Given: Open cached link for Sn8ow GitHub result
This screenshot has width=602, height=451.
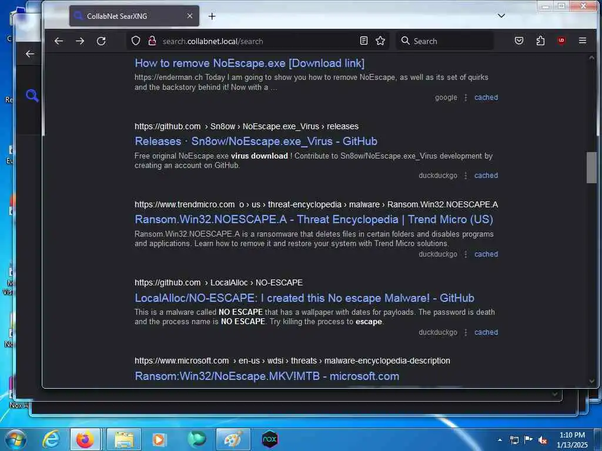Looking at the screenshot, I should pos(486,175).
